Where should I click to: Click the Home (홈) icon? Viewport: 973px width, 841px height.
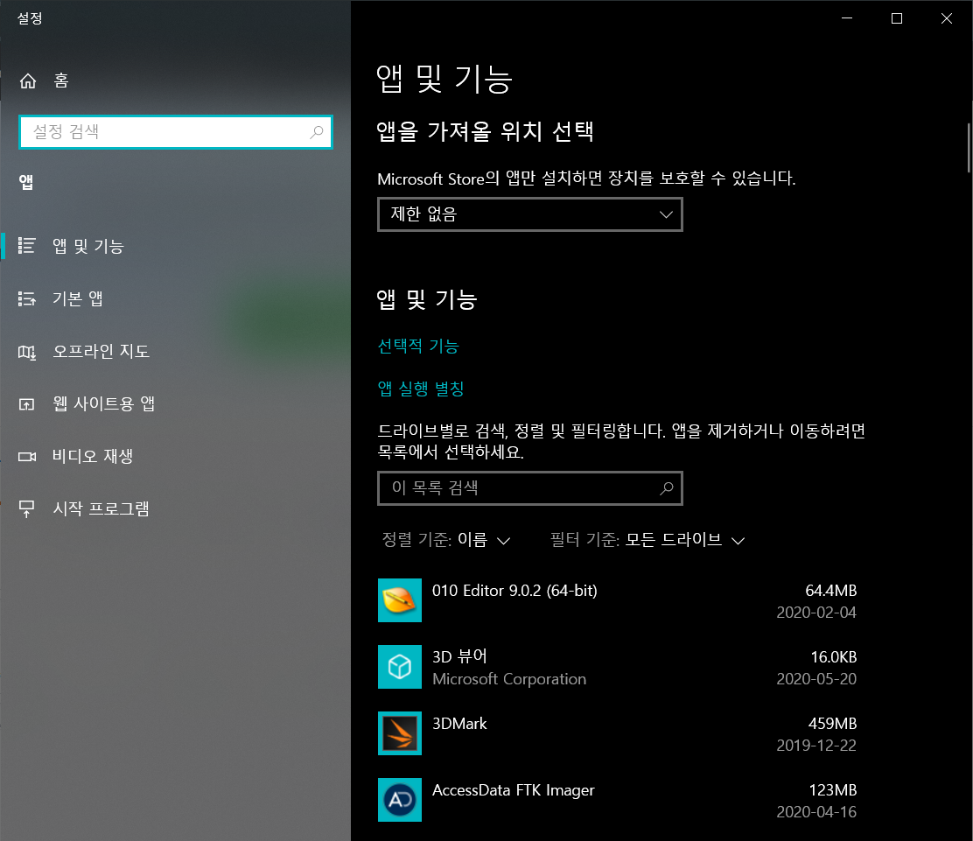click(28, 81)
